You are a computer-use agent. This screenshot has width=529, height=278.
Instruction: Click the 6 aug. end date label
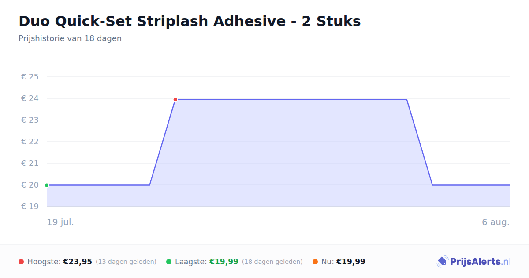click(495, 222)
